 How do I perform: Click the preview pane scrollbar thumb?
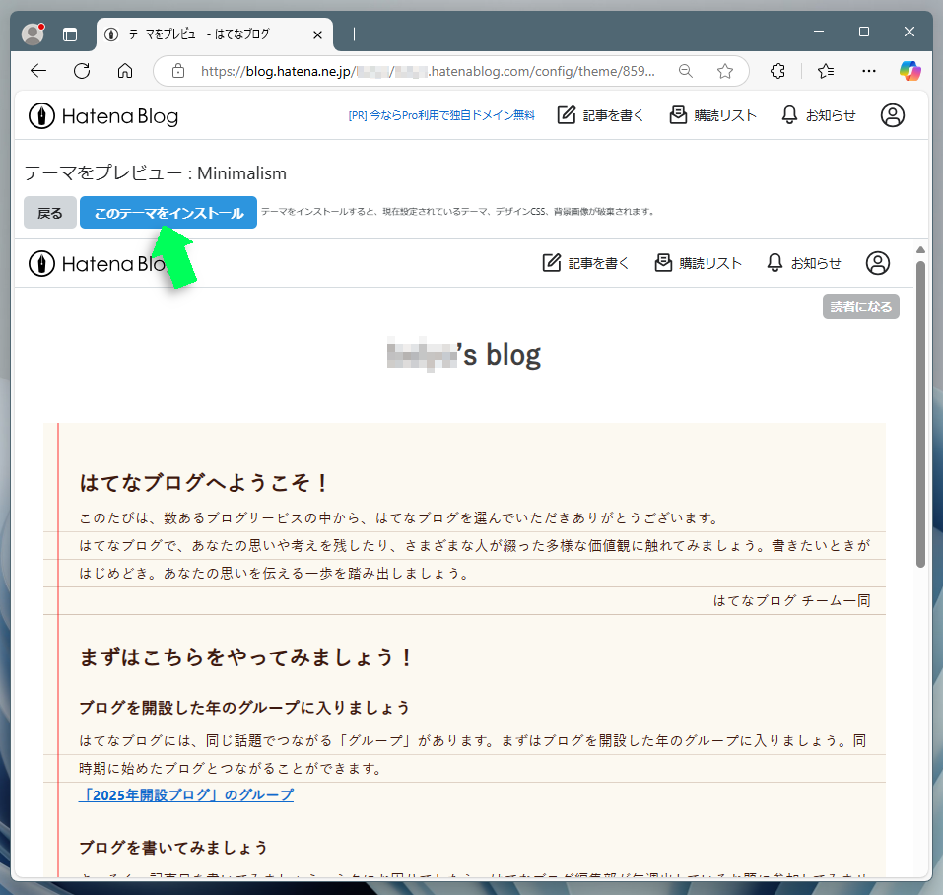[x=920, y=414]
